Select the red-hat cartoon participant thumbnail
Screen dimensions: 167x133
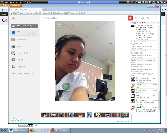[x=81, y=115]
